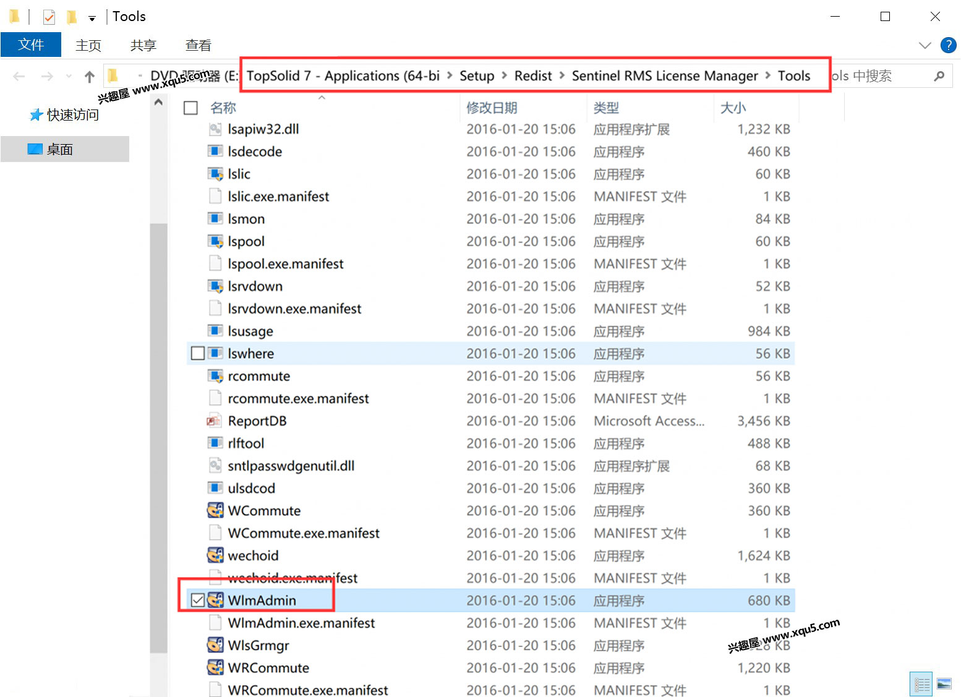Open the 共享 ribbon tab

pos(143,45)
